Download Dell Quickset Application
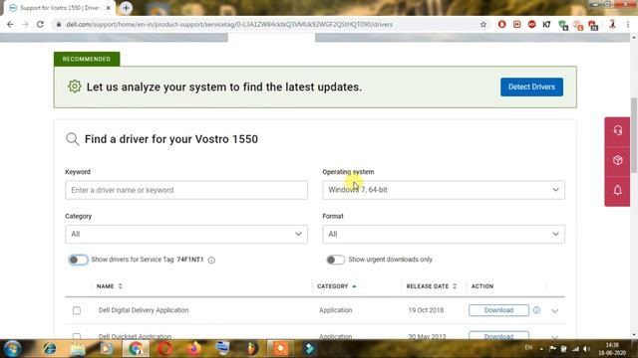This screenshot has height=358, width=638. tap(498, 336)
